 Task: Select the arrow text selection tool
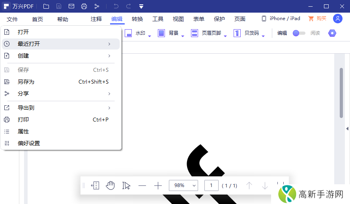click(x=126, y=185)
